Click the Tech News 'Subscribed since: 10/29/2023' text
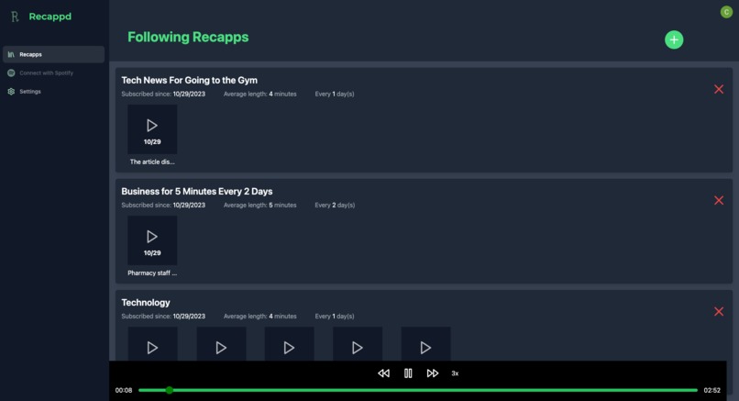The width and height of the screenshot is (739, 401). point(163,94)
